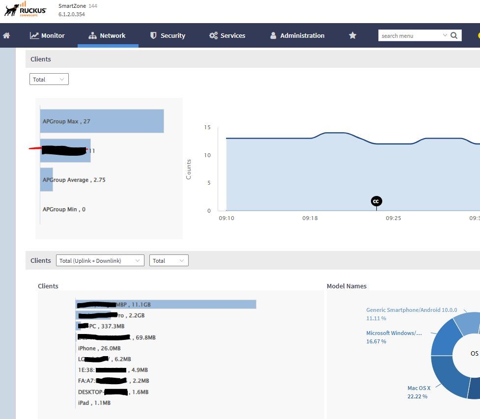Screen dimensions: 480x419
Task: Click the search magnifier icon
Action: [x=454, y=35]
